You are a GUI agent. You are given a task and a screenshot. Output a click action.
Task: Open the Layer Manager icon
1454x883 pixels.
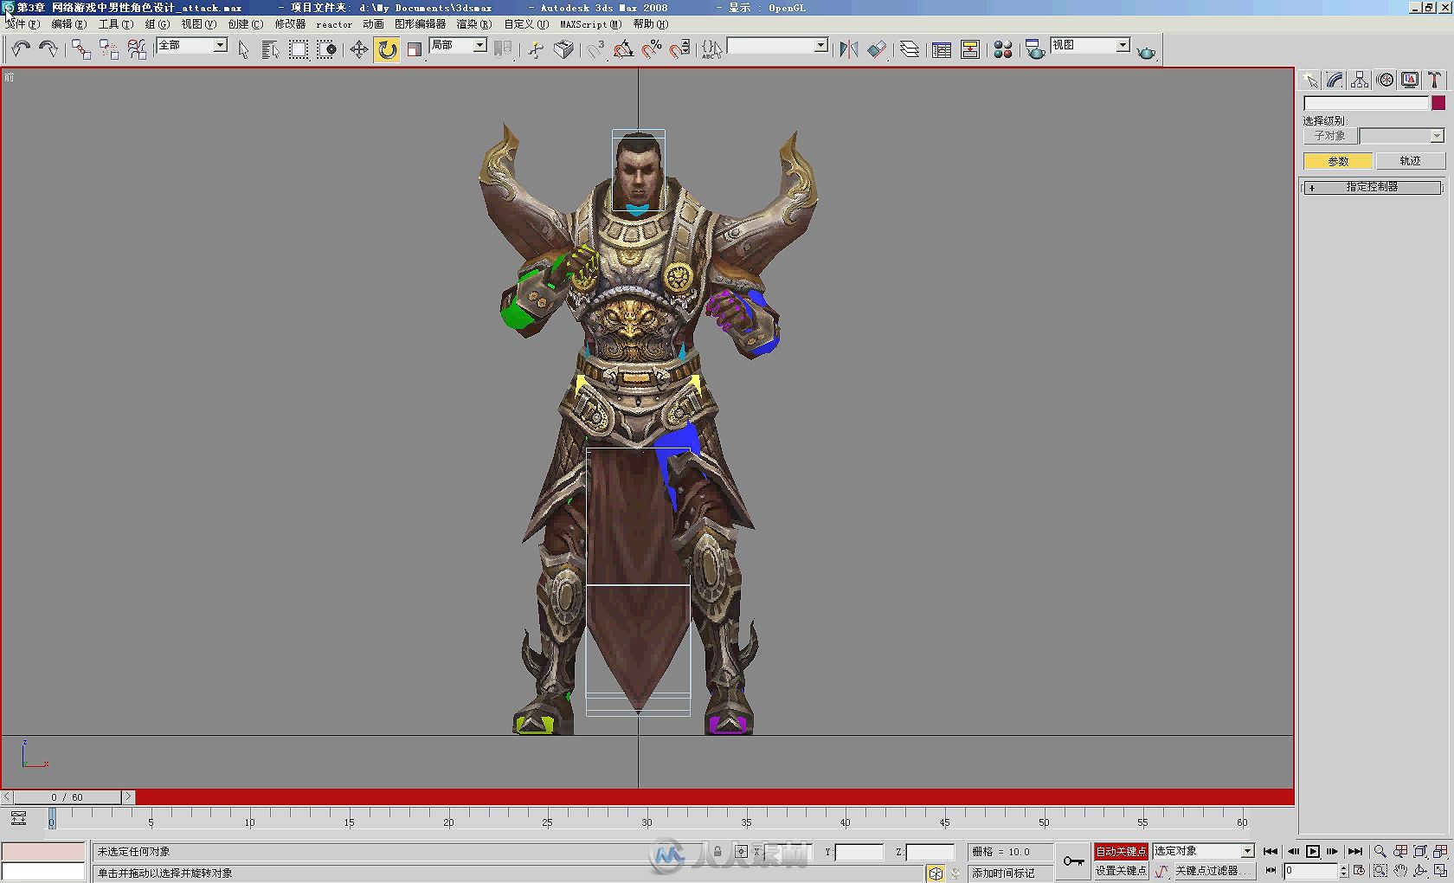click(910, 49)
